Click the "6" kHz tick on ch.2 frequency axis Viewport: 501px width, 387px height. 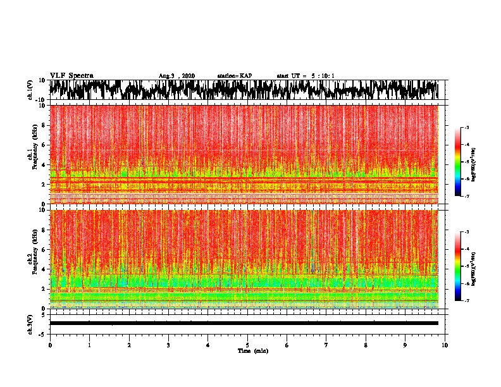[x=44, y=250]
